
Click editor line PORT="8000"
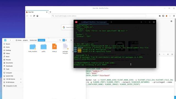pyautogui.click(x=92, y=73)
